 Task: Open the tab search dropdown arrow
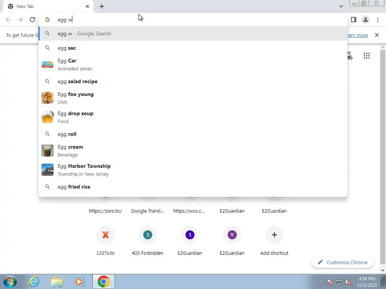tap(341, 6)
